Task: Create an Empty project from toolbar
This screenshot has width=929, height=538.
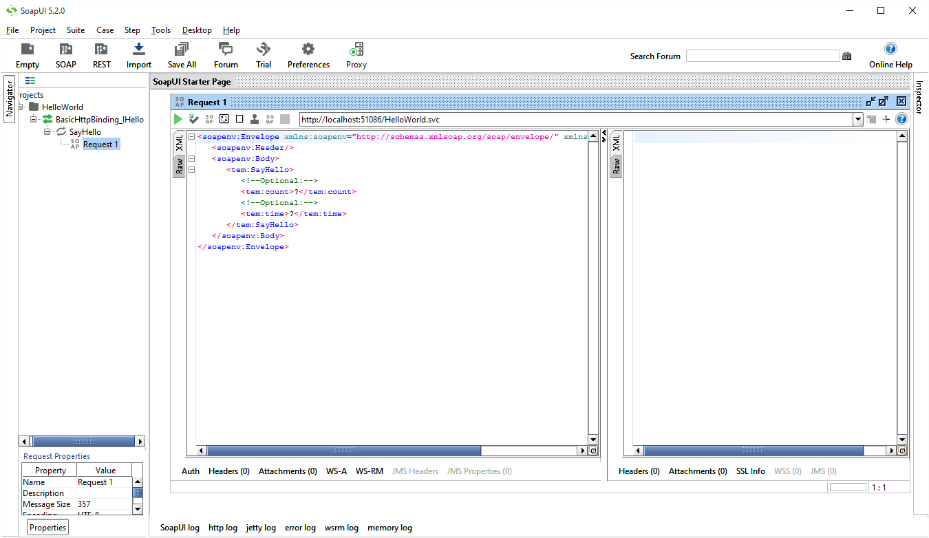Action: click(x=28, y=55)
